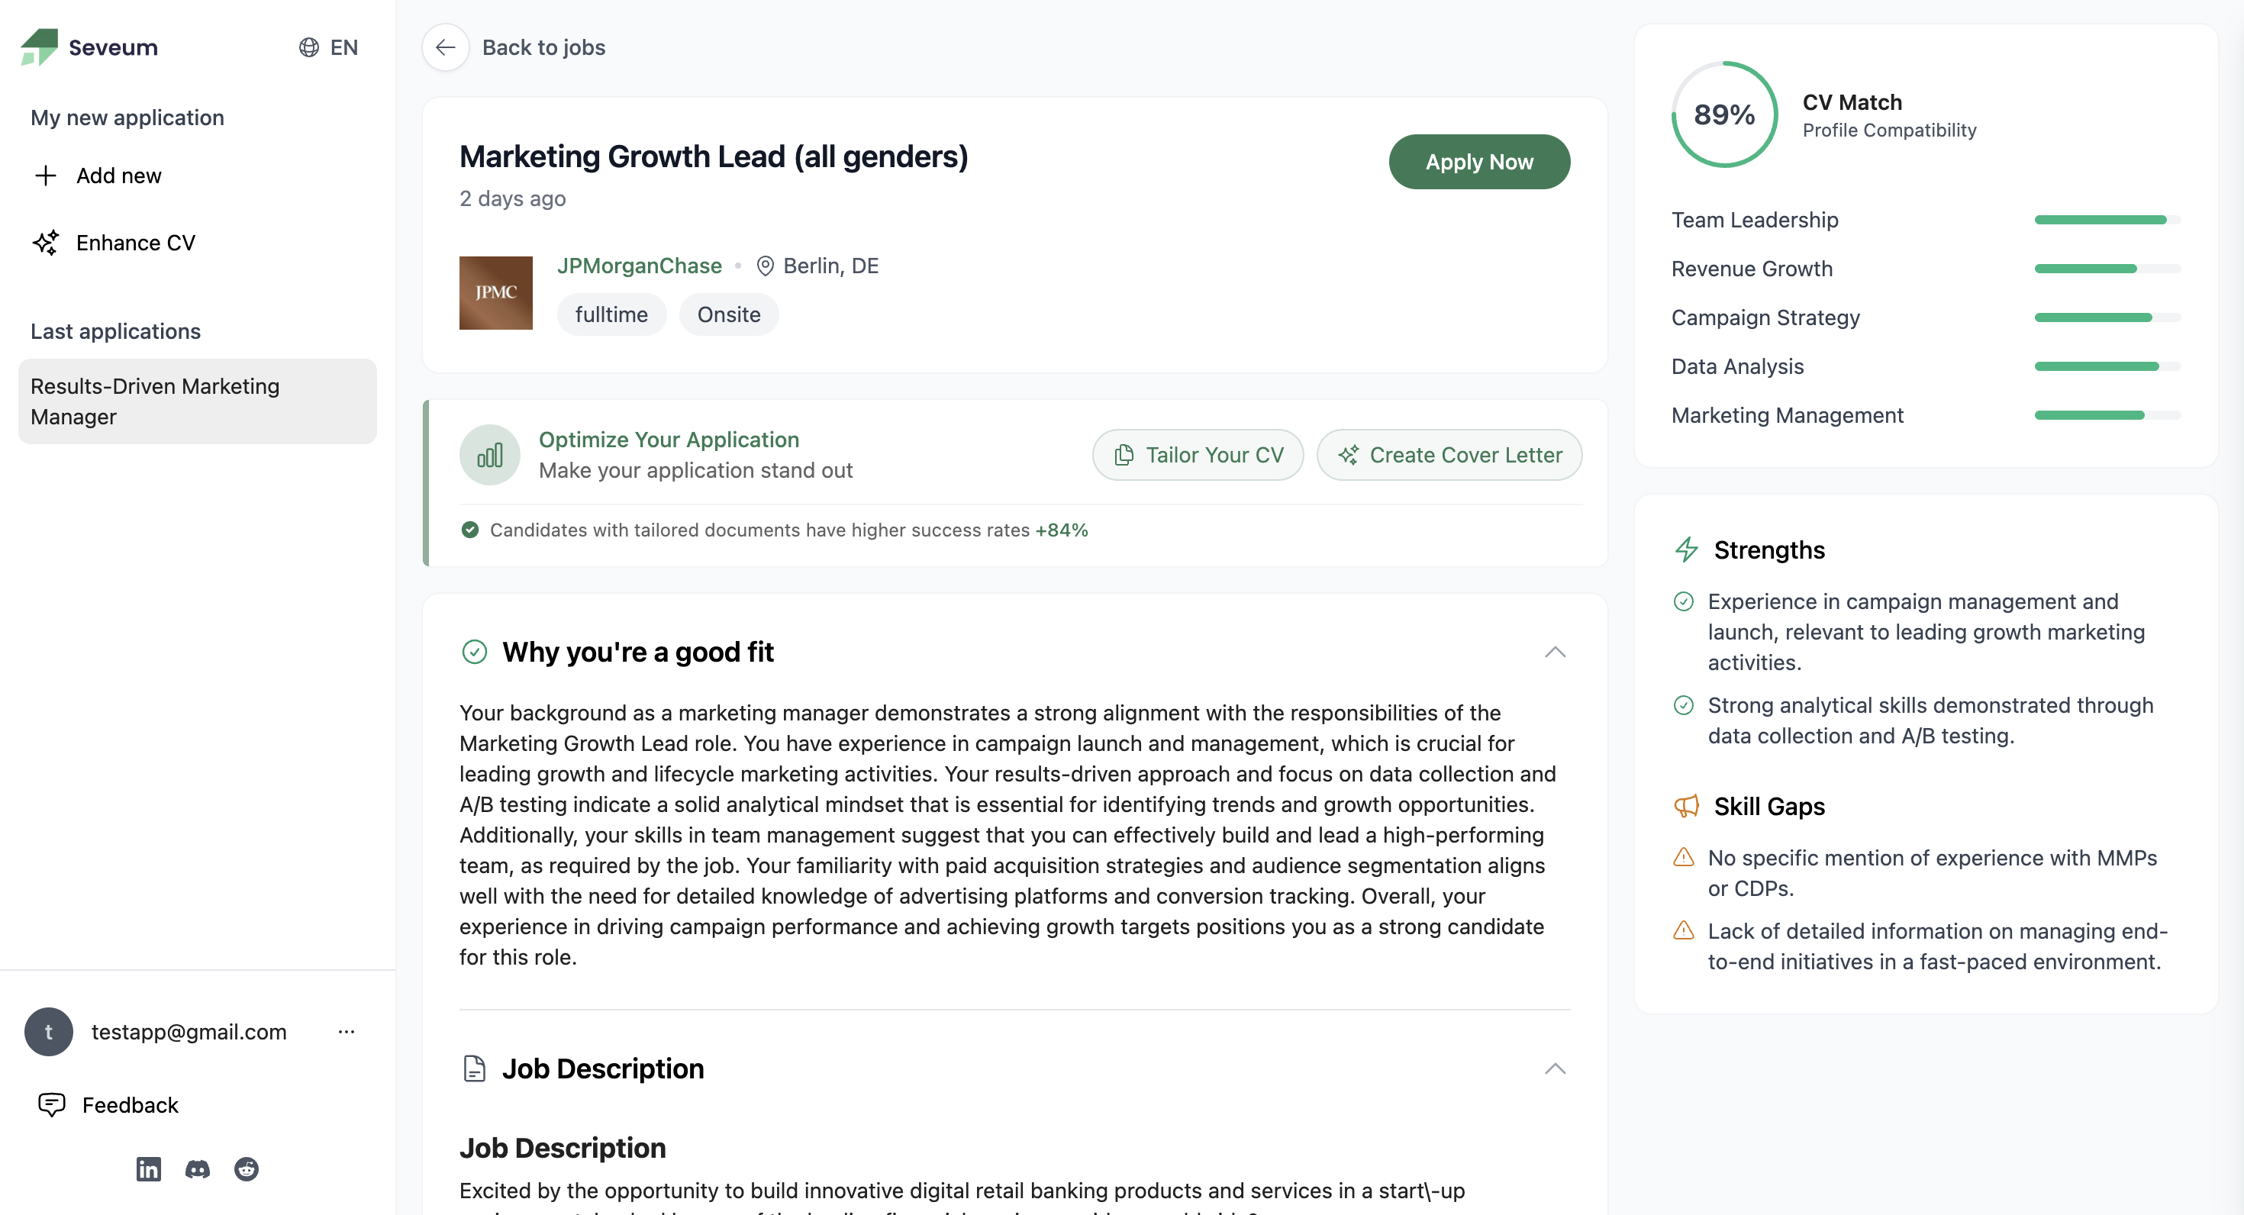Click the Onsite tag
The width and height of the screenshot is (2244, 1215).
pyautogui.click(x=729, y=314)
